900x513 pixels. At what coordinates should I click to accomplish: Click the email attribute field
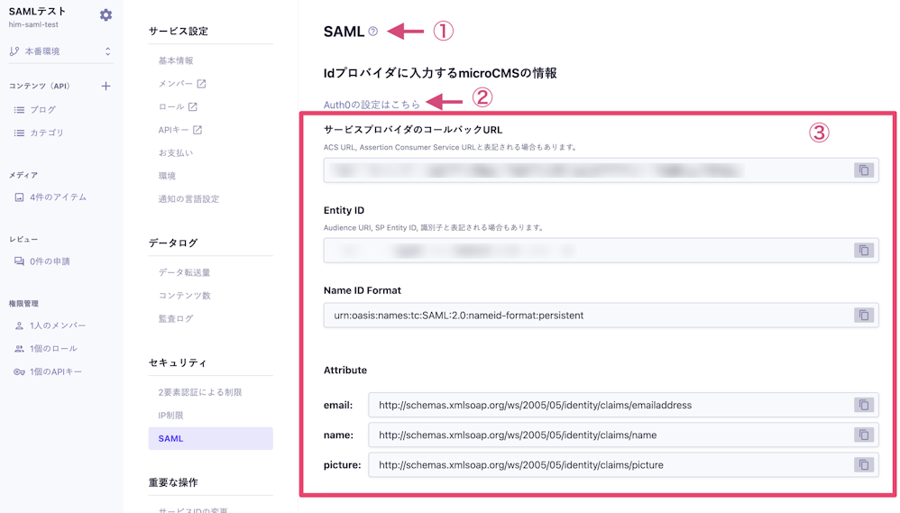623,405
